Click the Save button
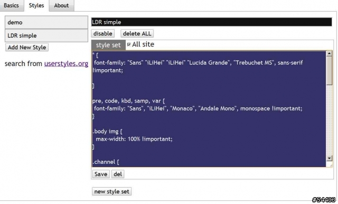Viewport: 338px width, 204px height. click(x=101, y=174)
